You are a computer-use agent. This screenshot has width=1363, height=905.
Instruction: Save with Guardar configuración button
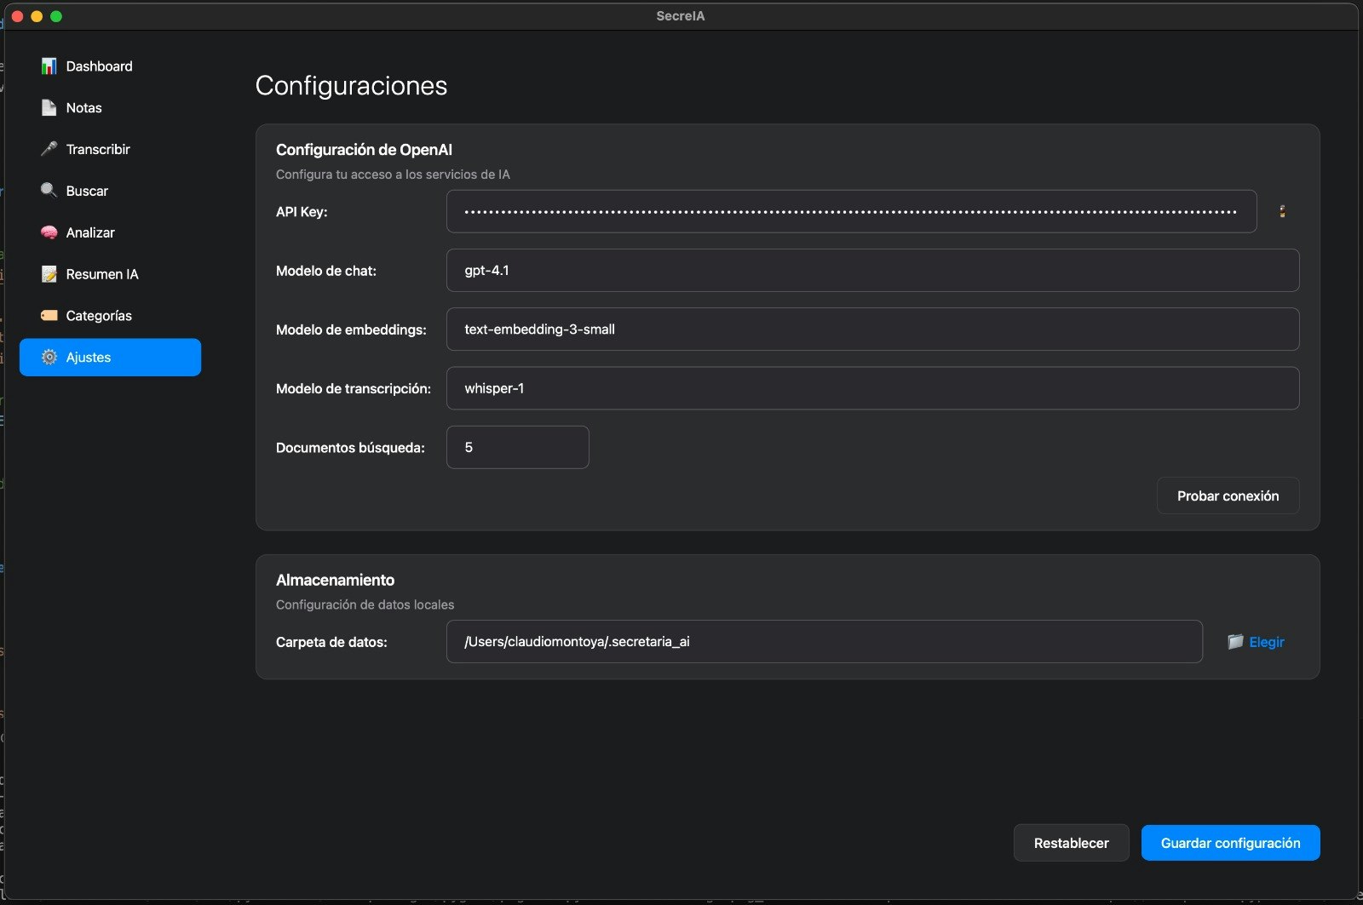coord(1230,843)
